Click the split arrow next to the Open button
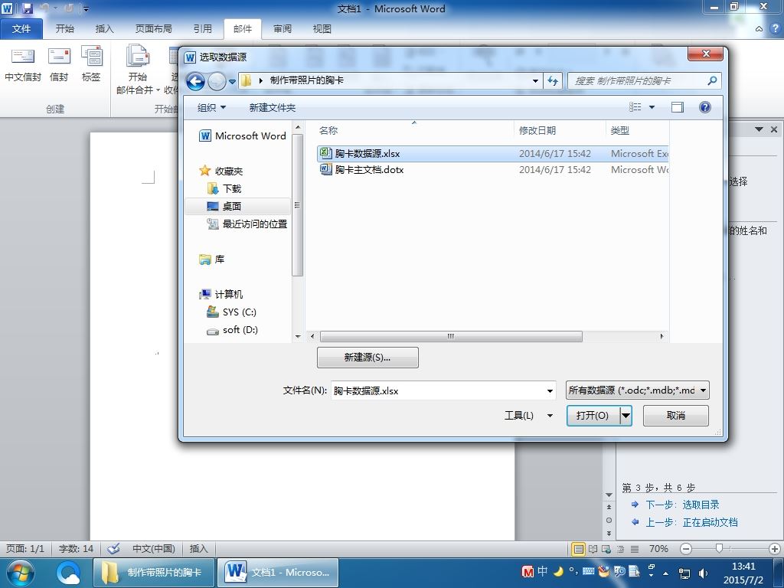The width and height of the screenshot is (784, 588). 626,416
